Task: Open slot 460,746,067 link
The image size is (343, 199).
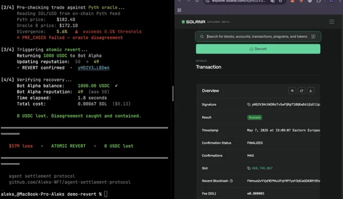Action: (x=262, y=168)
